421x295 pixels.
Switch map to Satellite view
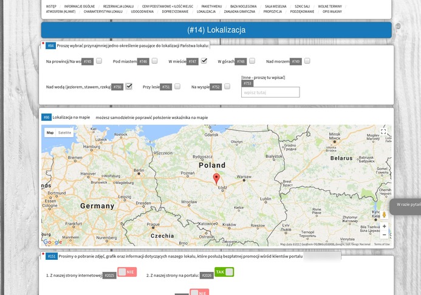64,132
